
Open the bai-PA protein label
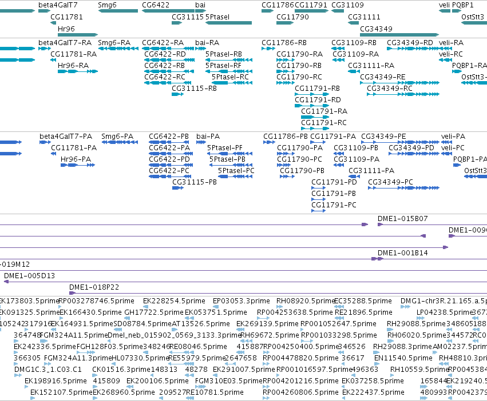click(208, 137)
